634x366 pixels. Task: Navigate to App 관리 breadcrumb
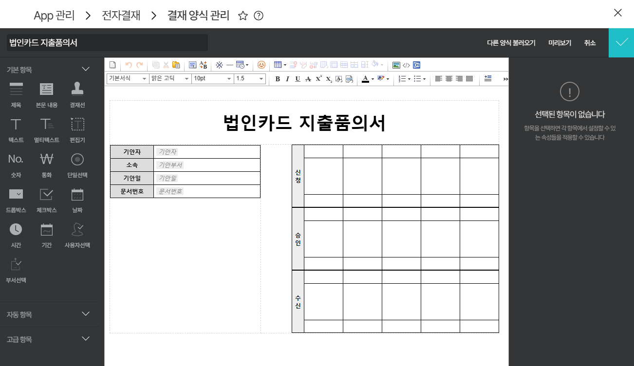click(x=54, y=16)
